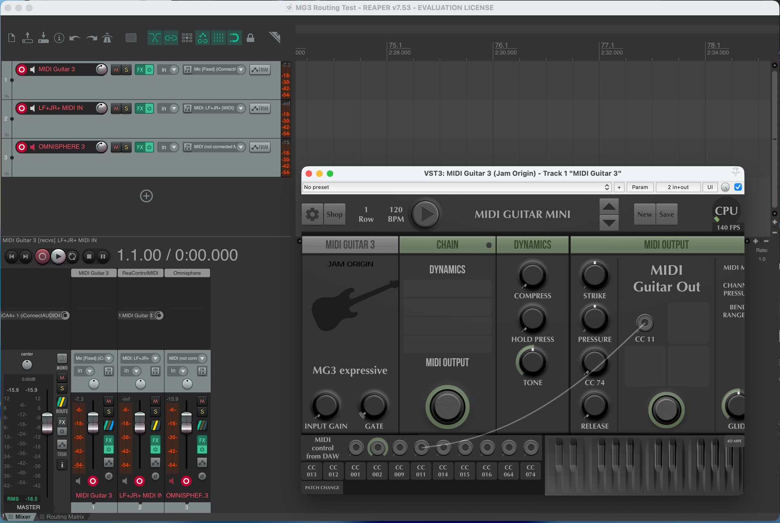Click the master volume fader
Screen dimensions: 780x523
click(x=47, y=423)
